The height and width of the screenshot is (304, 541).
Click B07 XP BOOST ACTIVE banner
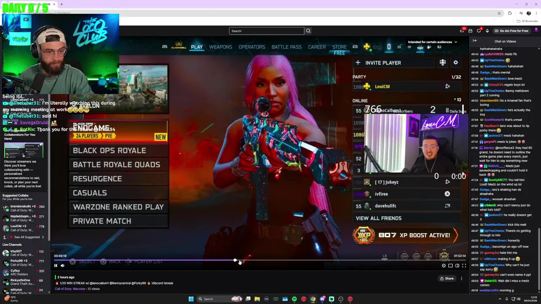pos(406,235)
